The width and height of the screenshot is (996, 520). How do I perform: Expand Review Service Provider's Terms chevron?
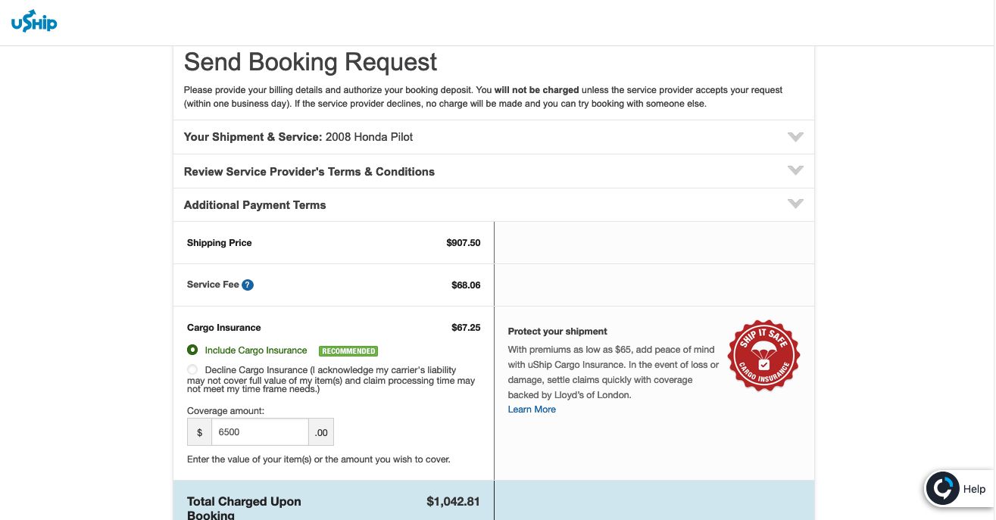click(795, 170)
